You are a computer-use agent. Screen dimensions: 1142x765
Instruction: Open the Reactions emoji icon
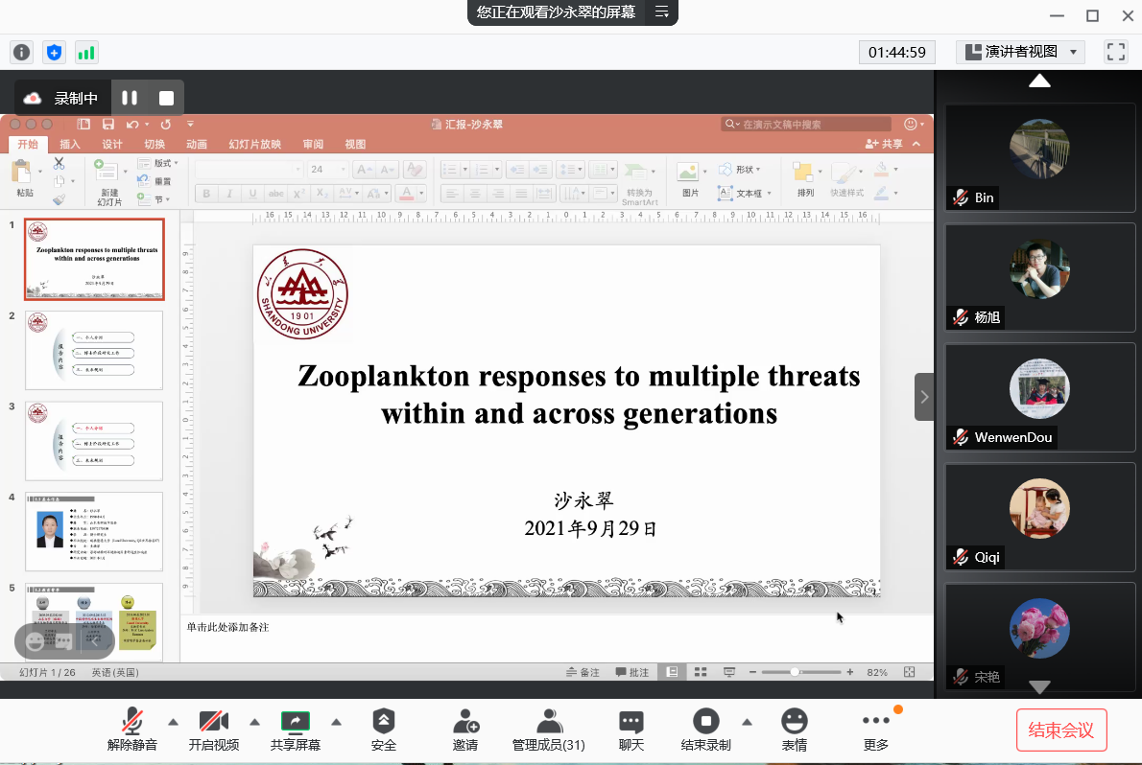point(794,721)
